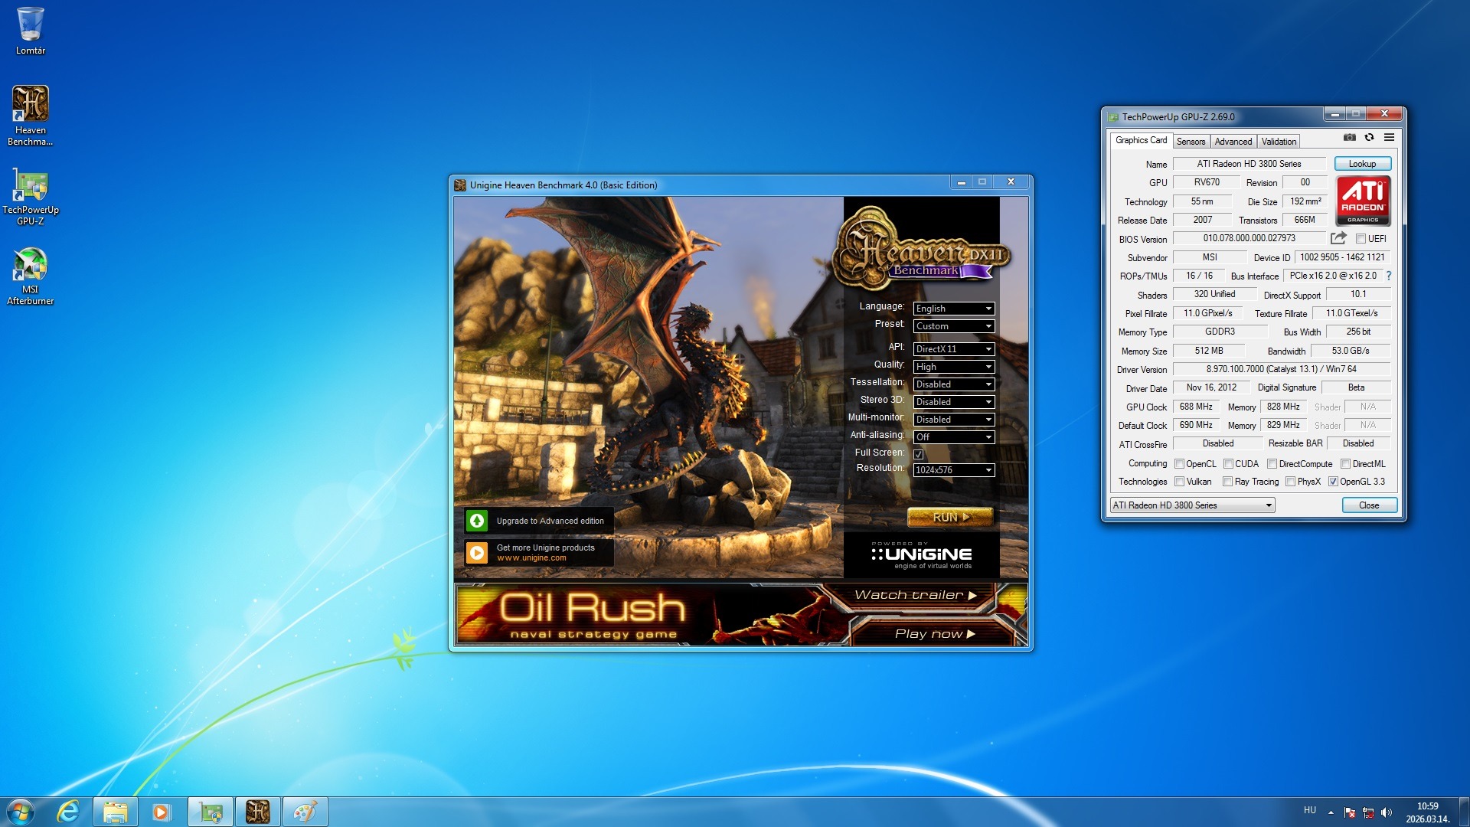Click the Lookup button
1470x827 pixels.
click(1362, 164)
